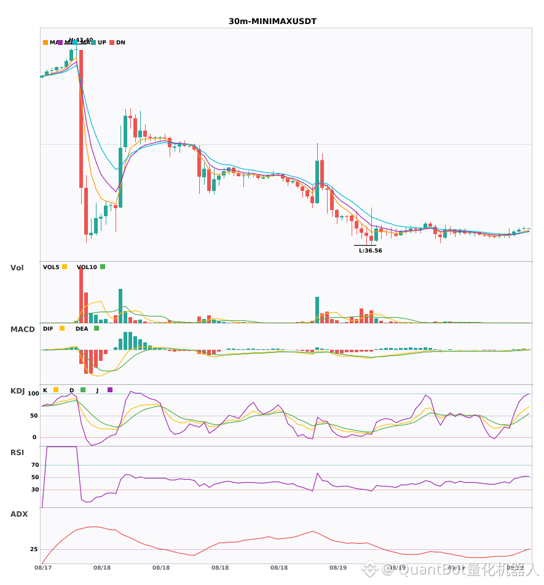Click the yellow K legend swatch

[x=56, y=390]
